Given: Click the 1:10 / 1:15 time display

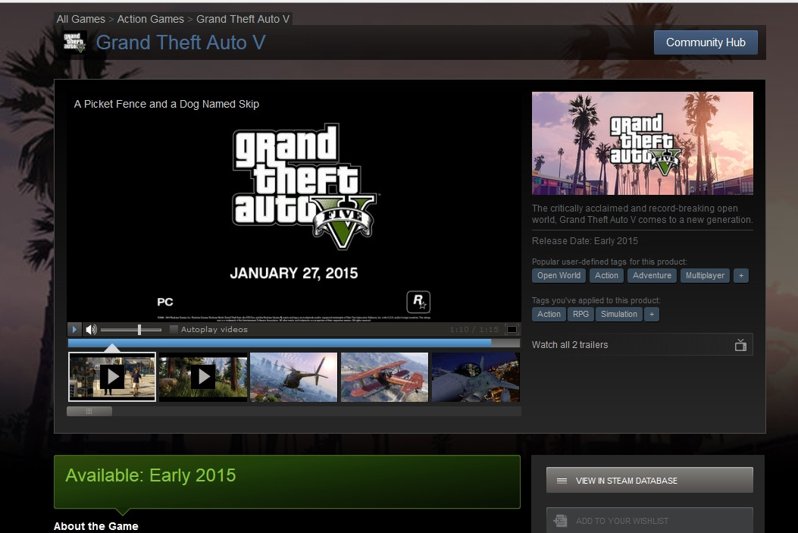Looking at the screenshot, I should [x=474, y=329].
